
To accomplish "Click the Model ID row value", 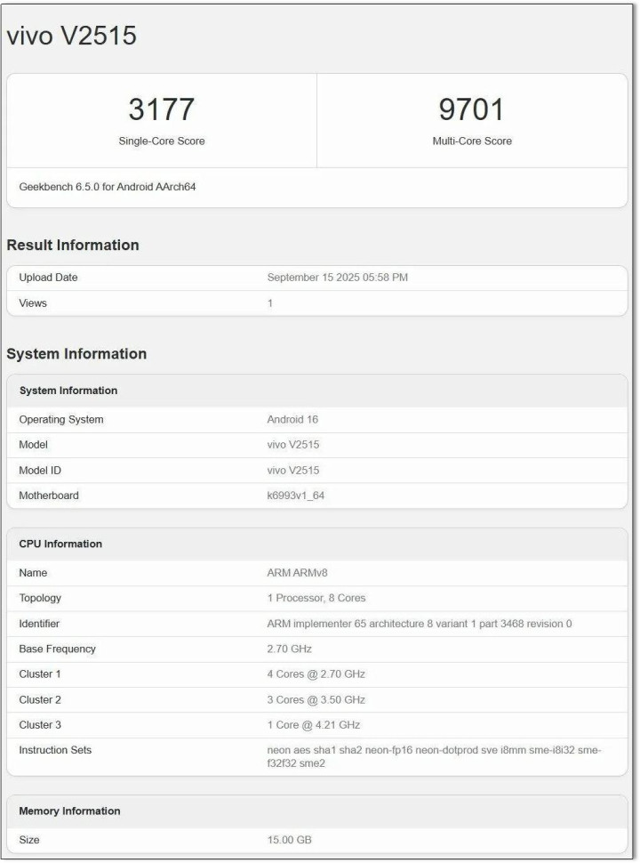I will (293, 470).
